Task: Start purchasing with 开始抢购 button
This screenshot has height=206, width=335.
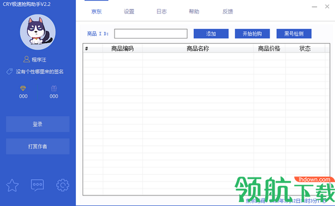Action: pyautogui.click(x=252, y=33)
